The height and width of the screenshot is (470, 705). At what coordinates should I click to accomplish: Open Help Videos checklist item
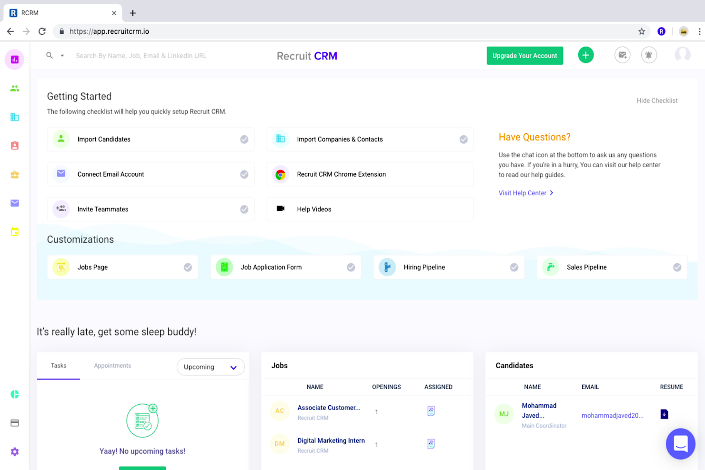pos(370,210)
